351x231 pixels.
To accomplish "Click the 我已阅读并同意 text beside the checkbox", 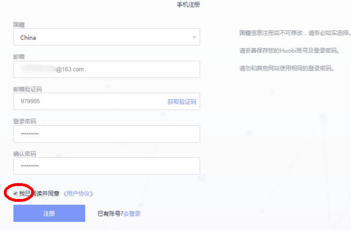I will click(x=42, y=194).
